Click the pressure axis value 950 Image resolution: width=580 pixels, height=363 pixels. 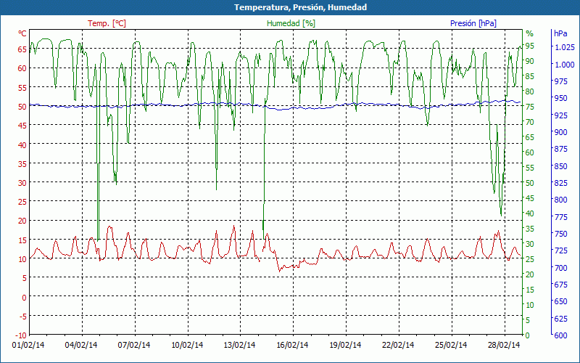561,98
